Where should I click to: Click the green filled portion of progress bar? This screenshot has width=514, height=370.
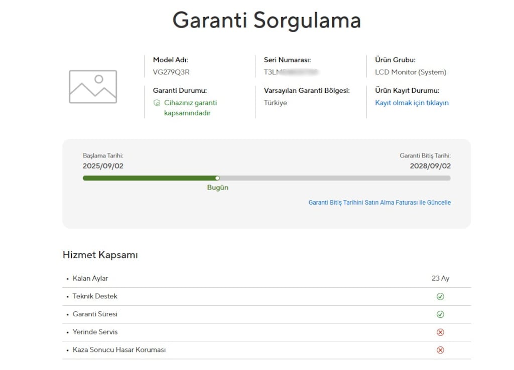pos(150,178)
